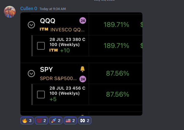Viewport: 184px width, 130px height.
Task: Collapse the QQQ position chevron
Action: pos(31,25)
